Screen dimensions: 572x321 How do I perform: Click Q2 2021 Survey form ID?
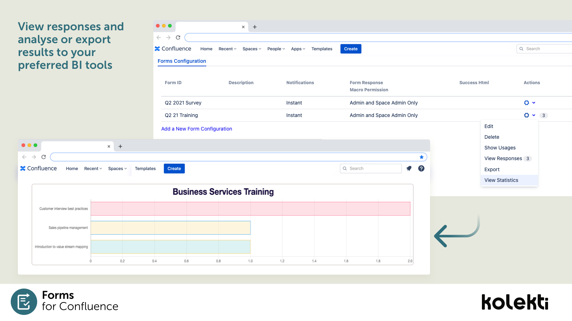click(x=183, y=103)
